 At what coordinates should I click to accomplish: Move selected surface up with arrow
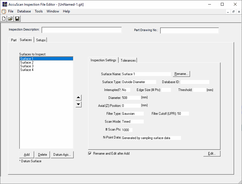pyautogui.click(x=79, y=98)
